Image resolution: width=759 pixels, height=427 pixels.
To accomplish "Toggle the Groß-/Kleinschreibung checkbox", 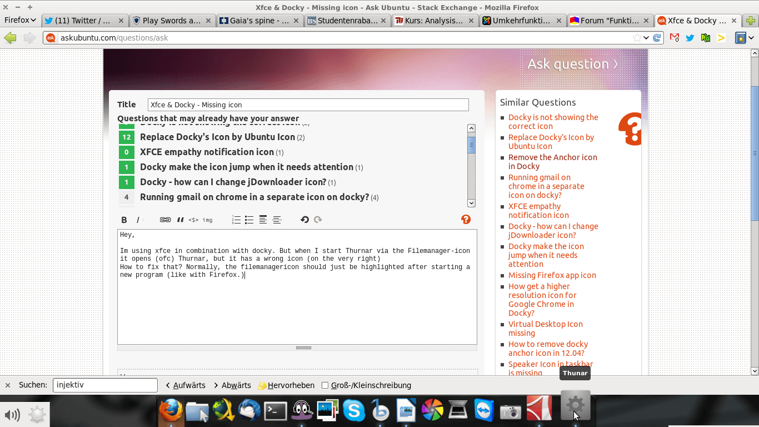I will tap(325, 385).
